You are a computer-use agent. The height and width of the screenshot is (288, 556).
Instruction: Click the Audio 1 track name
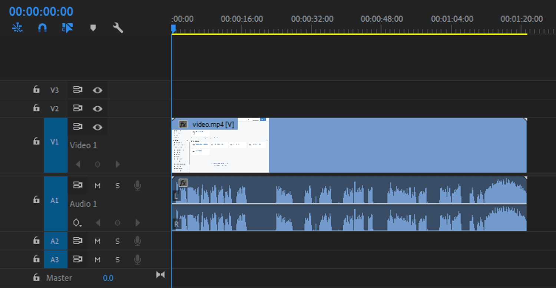click(83, 204)
